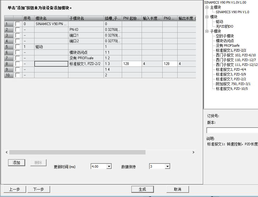The width and height of the screenshot is (258, 197).
Task: Open the 数据保持 dropdown
Action: 167,166
